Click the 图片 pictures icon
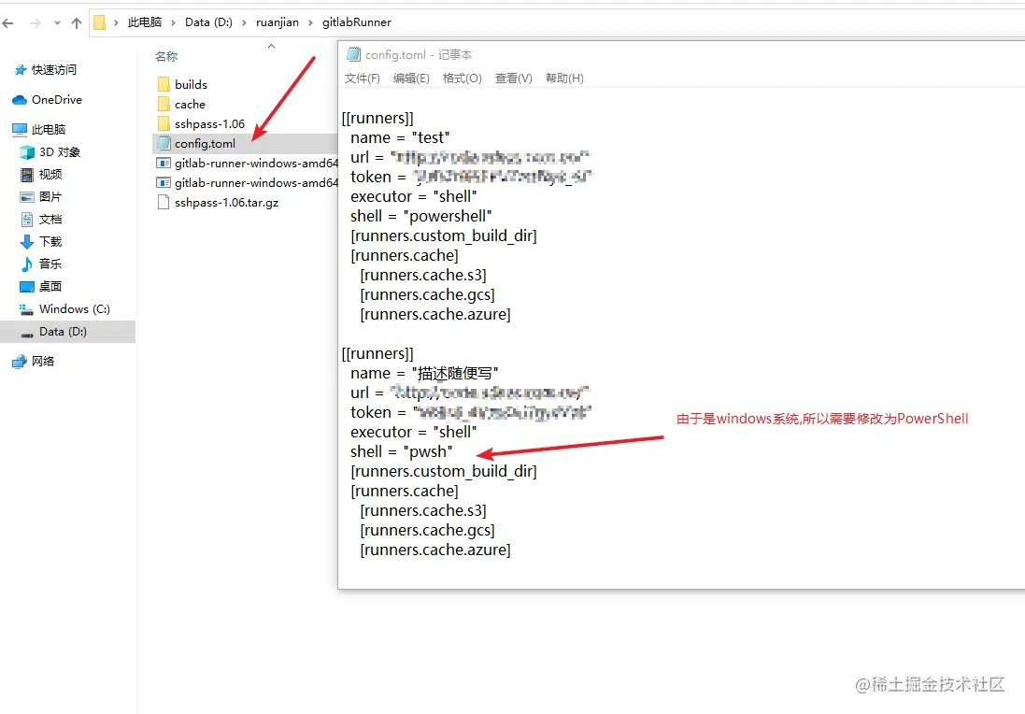Viewport: 1025px width, 714px height. pos(27,197)
